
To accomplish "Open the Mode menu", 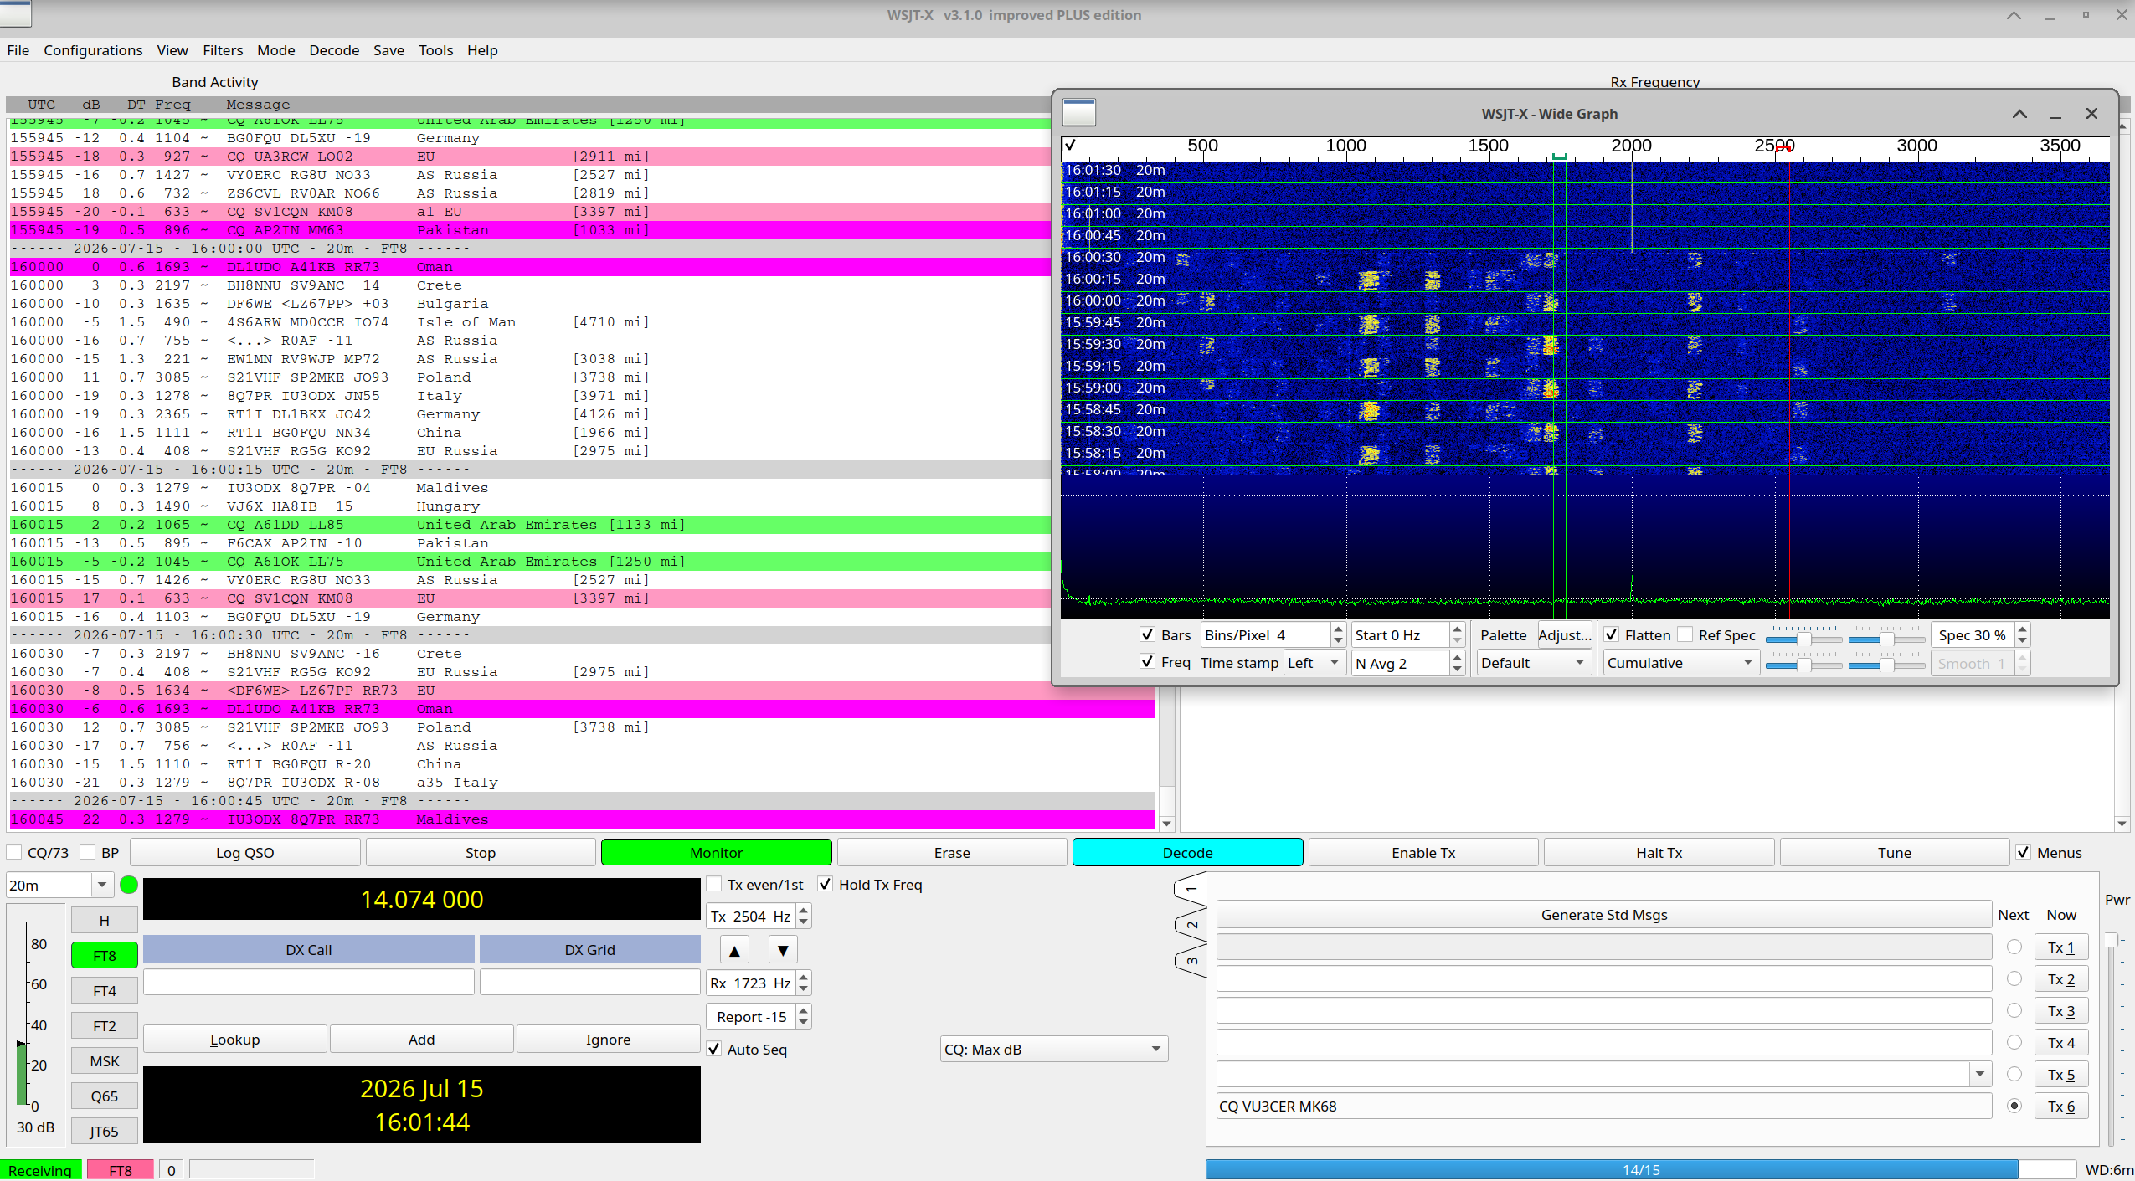I will tap(276, 50).
